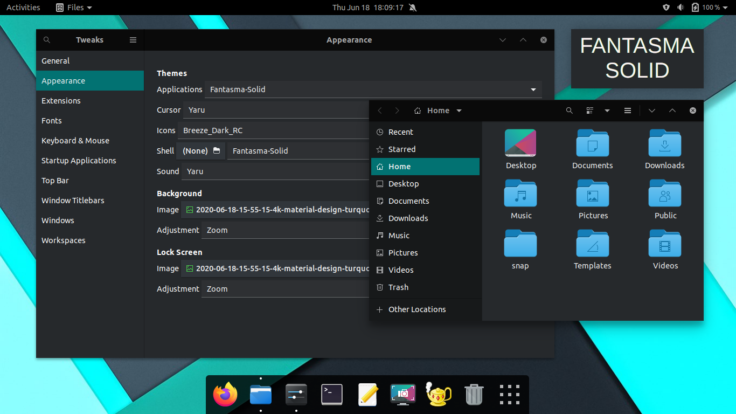Select General in Tweaks sidebar
The width and height of the screenshot is (736, 414).
point(90,61)
